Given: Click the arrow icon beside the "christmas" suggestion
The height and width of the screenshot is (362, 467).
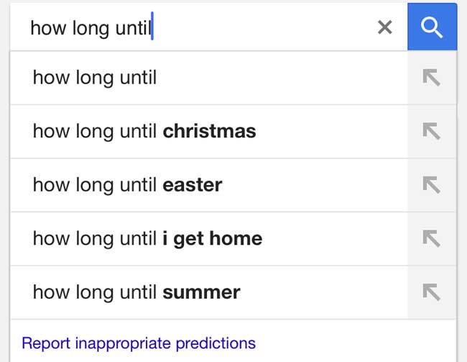Looking at the screenshot, I should (431, 131).
